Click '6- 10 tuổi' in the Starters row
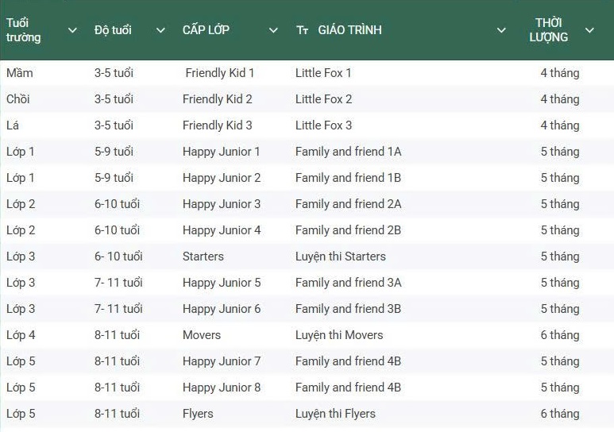Screen dimensions: 614x432 (118, 256)
